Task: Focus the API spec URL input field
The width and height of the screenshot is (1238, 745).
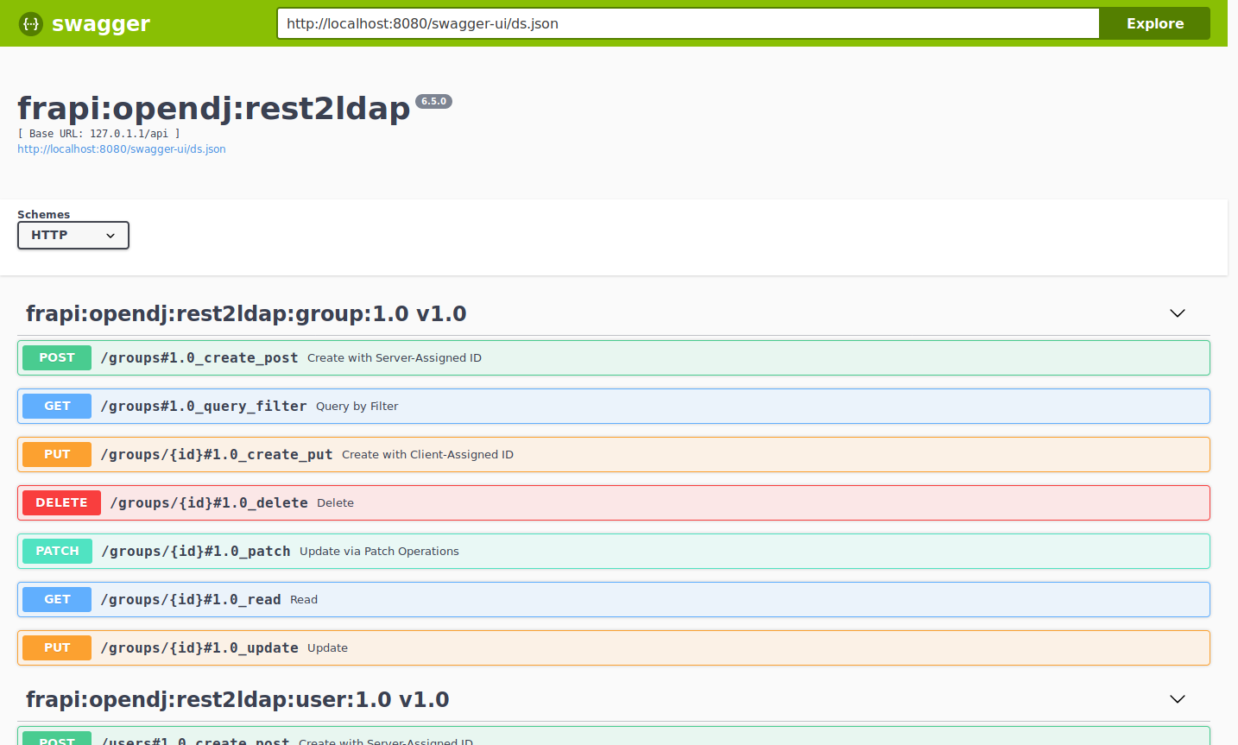Action: [x=687, y=24]
